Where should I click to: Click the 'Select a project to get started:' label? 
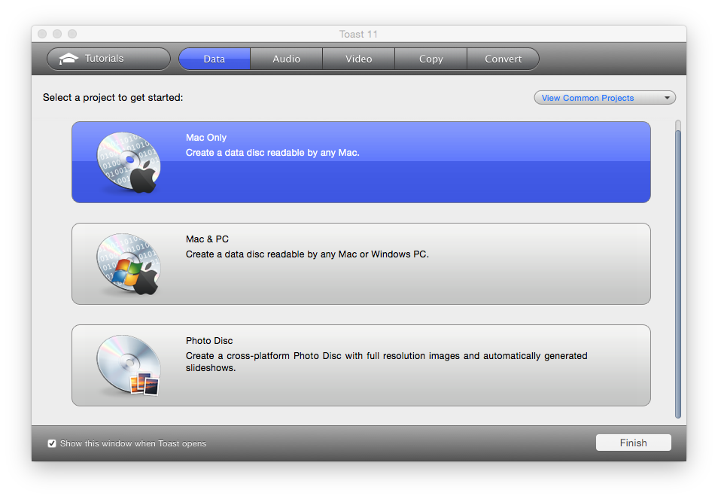pyautogui.click(x=113, y=98)
